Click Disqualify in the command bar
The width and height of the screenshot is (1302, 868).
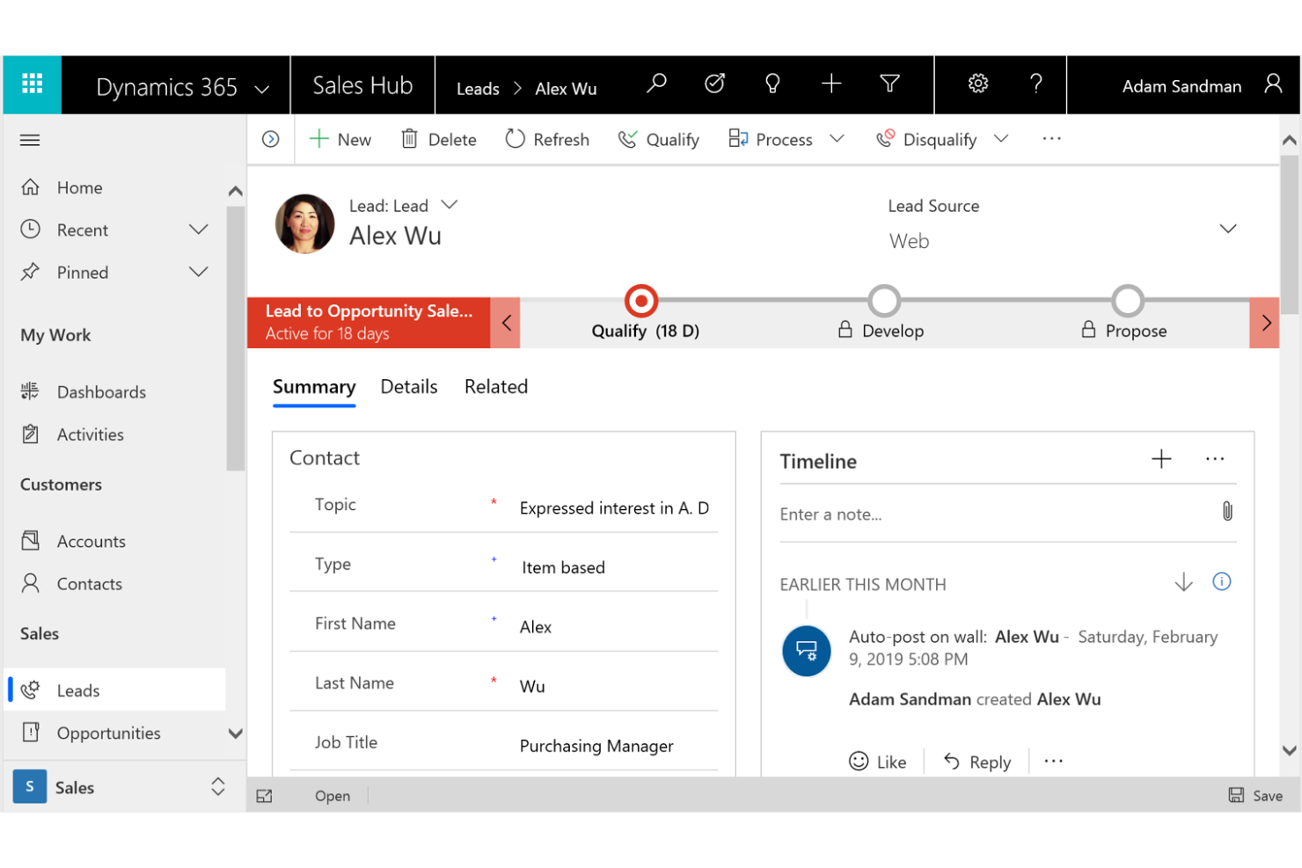926,139
